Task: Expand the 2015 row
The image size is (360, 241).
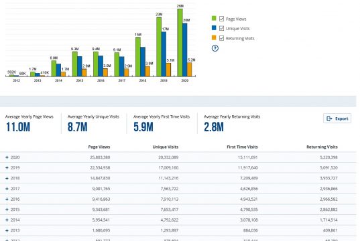Action: [x=7, y=210]
